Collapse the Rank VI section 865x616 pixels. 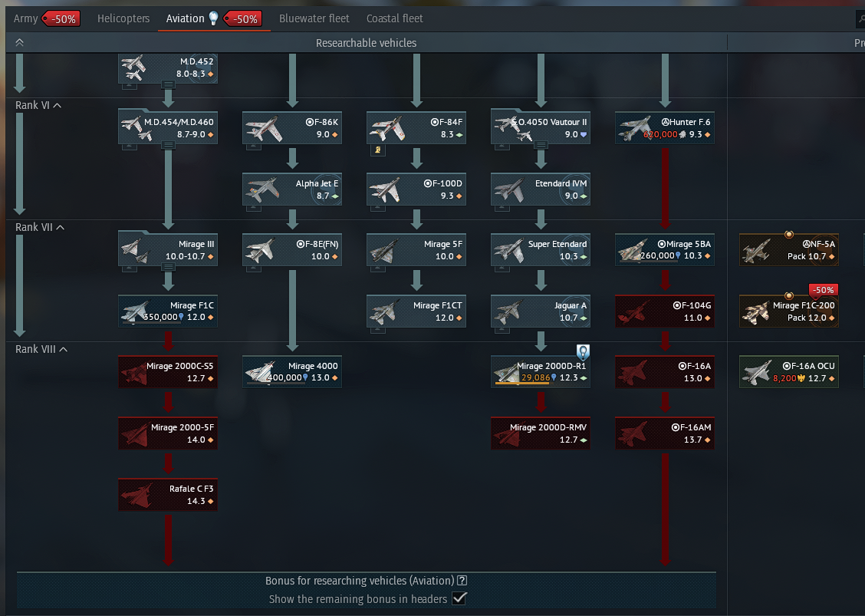38,105
